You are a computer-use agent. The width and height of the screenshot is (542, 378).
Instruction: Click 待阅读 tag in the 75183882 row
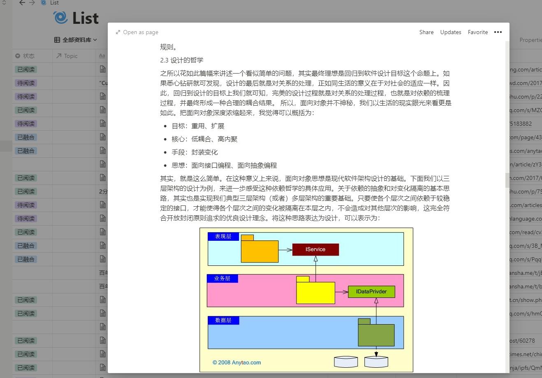tap(26, 124)
